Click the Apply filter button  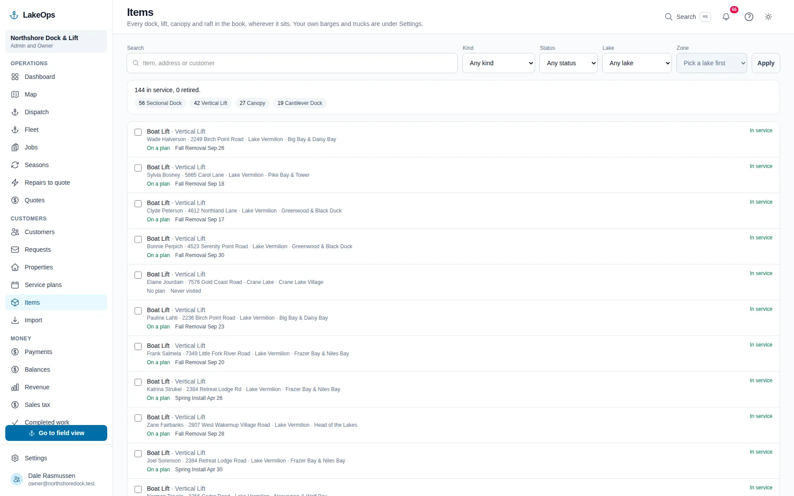(x=766, y=63)
